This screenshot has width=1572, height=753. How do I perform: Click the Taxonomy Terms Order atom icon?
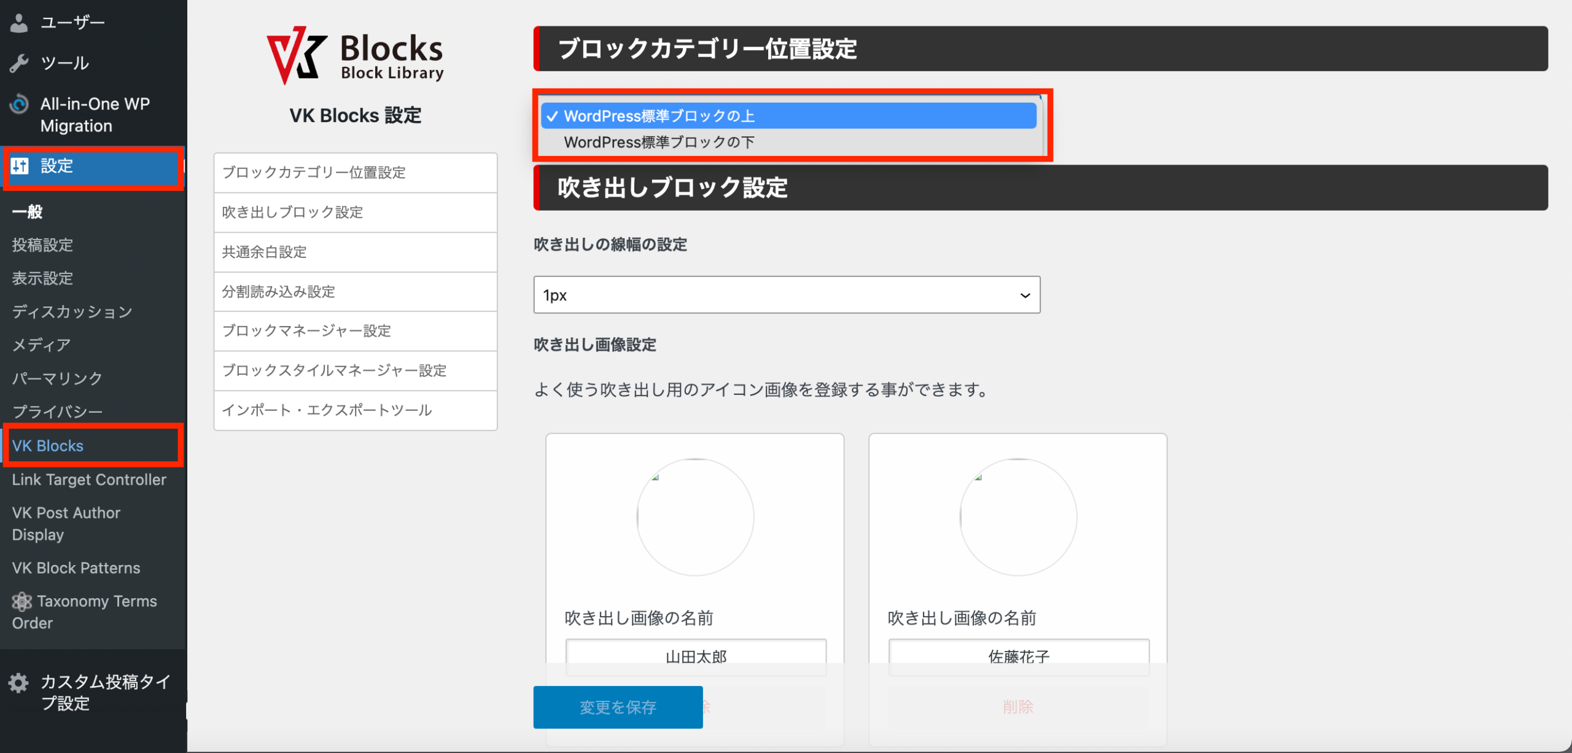21,601
